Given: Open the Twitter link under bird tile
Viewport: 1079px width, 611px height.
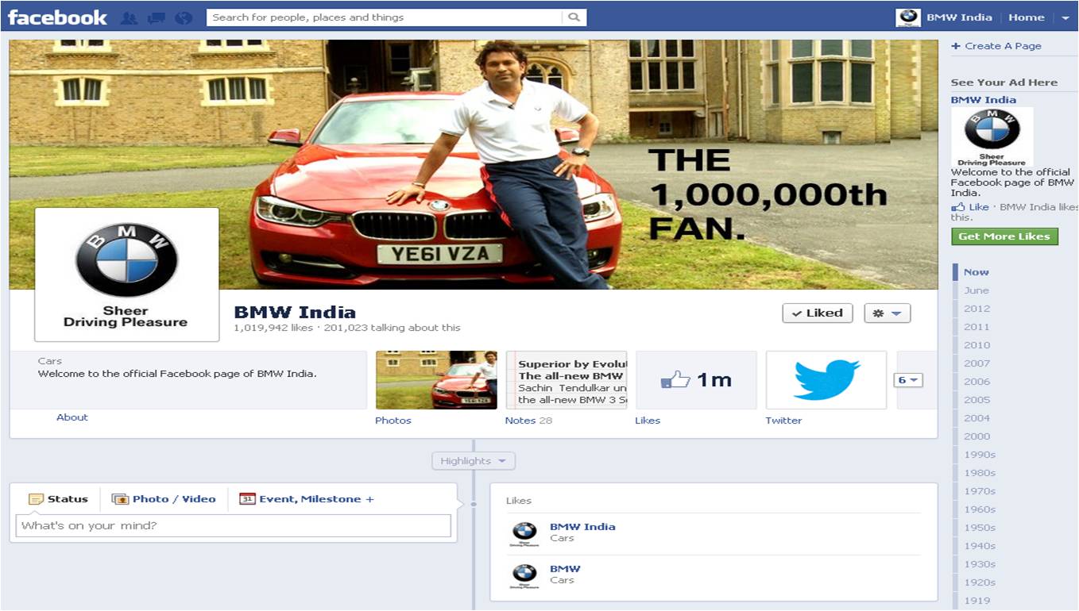Looking at the screenshot, I should point(783,421).
